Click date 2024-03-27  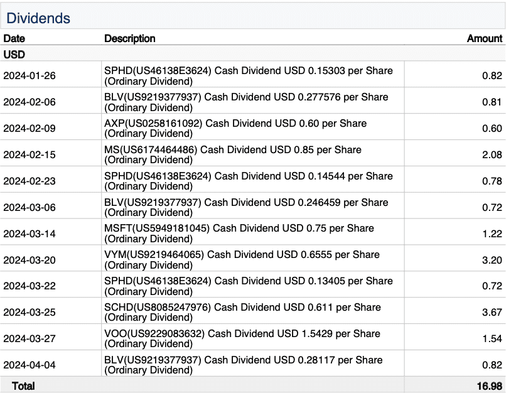[x=30, y=338]
